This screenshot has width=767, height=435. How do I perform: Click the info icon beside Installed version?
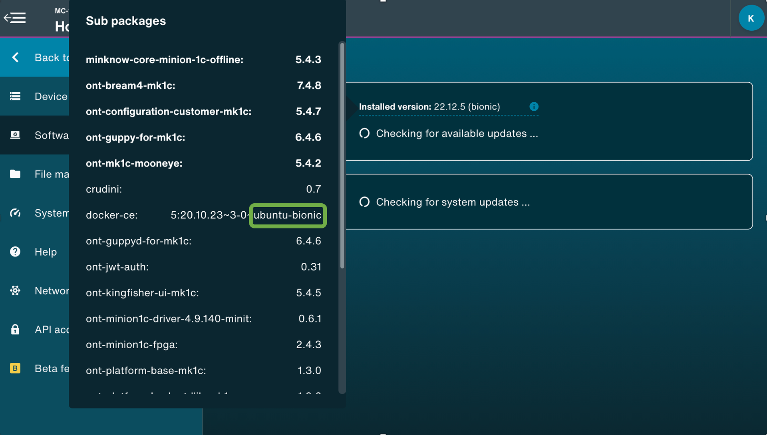(534, 107)
